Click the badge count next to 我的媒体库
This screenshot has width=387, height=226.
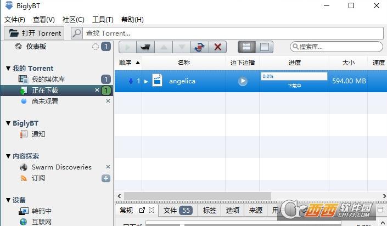click(106, 79)
